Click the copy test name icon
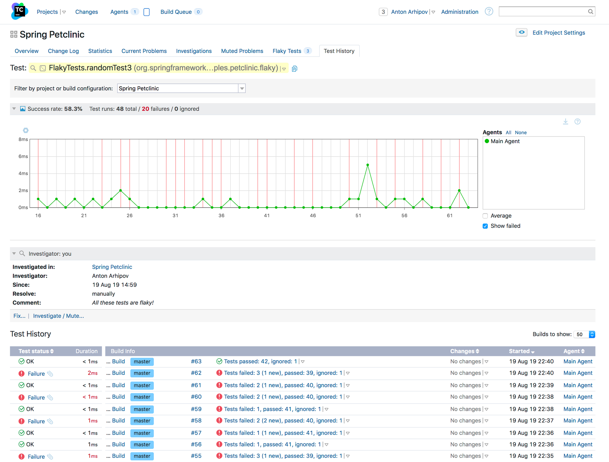The height and width of the screenshot is (462, 609). point(294,69)
